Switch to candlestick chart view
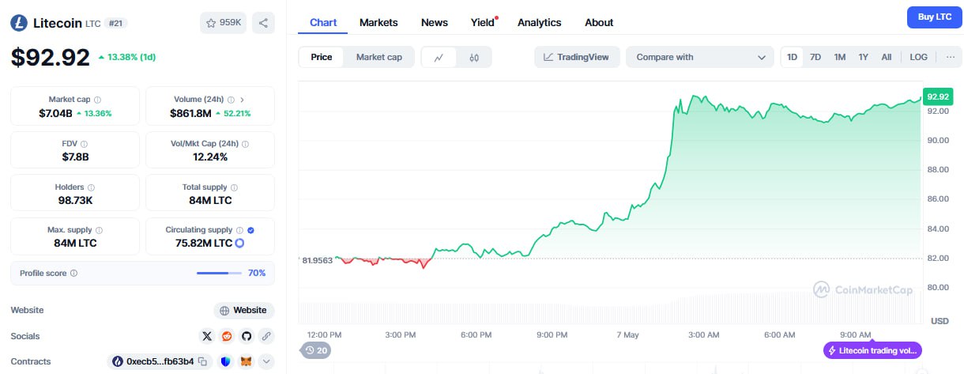Screen dimensions: 964x374 474,57
